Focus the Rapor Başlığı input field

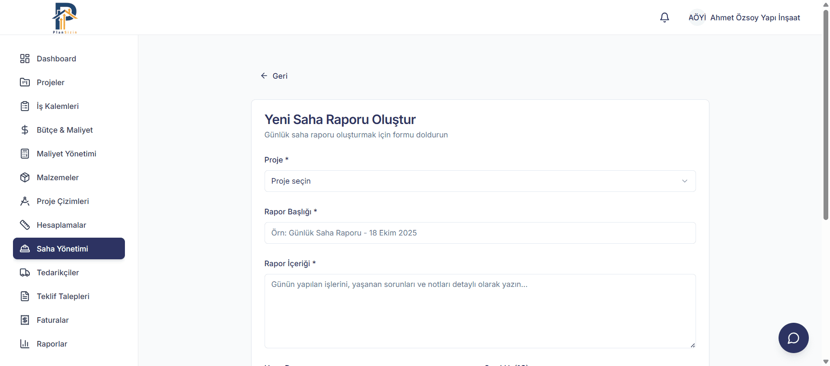click(480, 233)
